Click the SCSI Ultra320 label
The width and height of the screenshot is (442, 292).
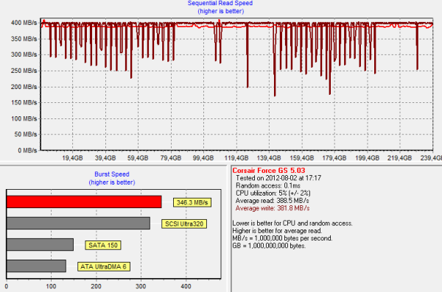[x=184, y=224]
